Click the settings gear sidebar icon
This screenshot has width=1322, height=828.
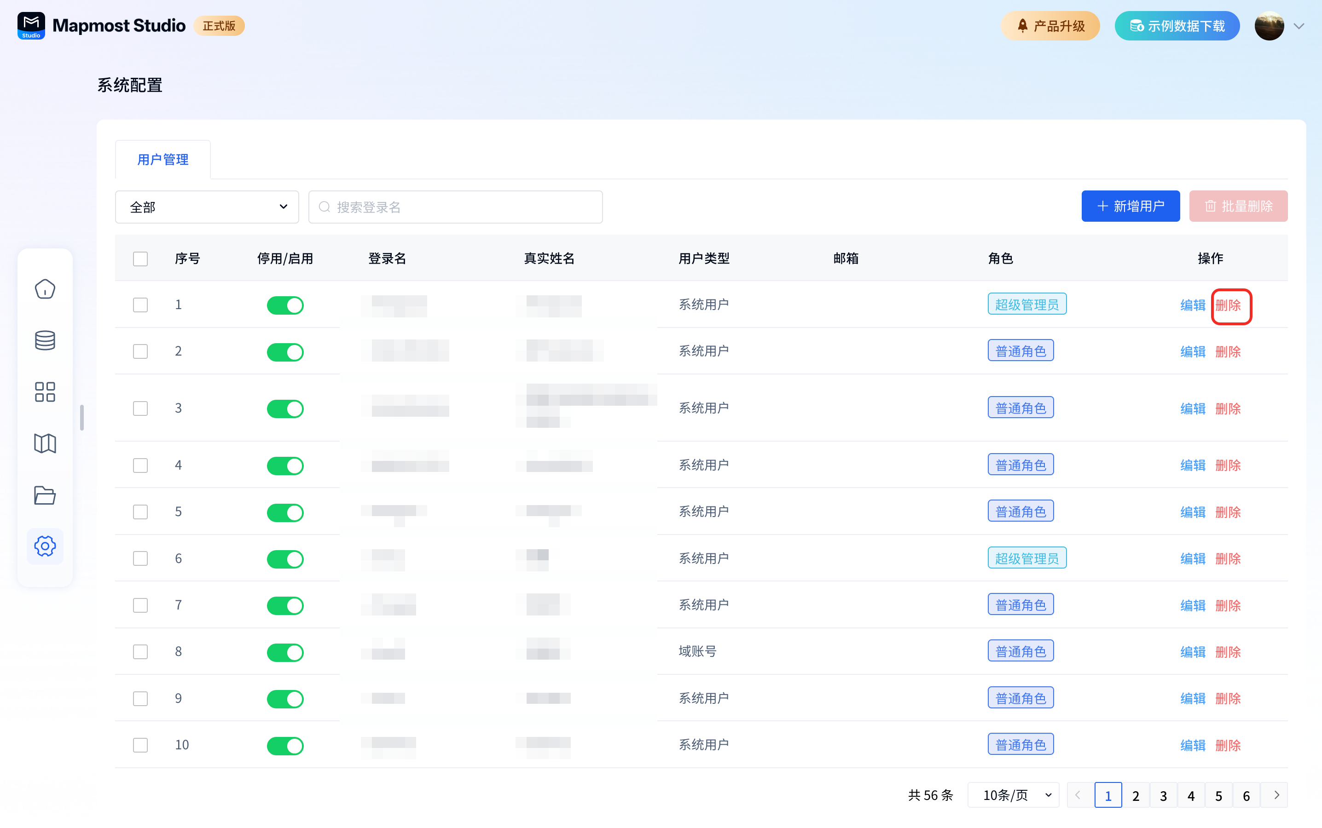[45, 546]
